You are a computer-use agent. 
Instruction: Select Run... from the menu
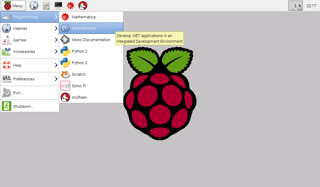pos(30,93)
